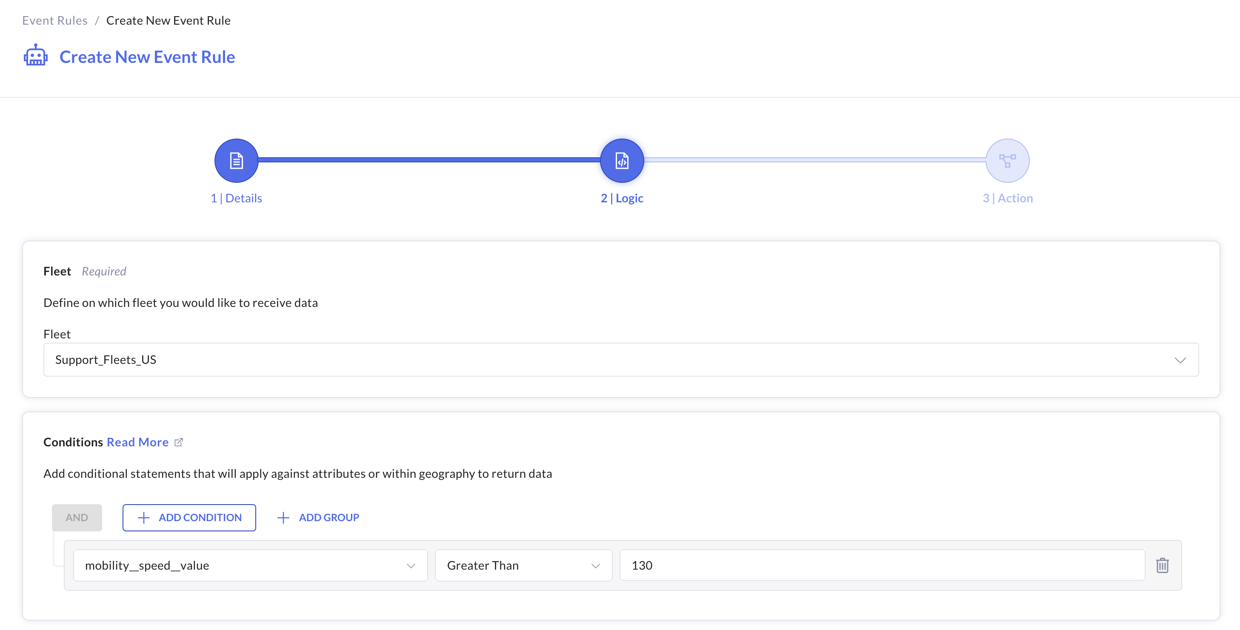Expand the mobility_speed_value attribute dropdown
This screenshot has width=1240, height=630.
pos(250,565)
